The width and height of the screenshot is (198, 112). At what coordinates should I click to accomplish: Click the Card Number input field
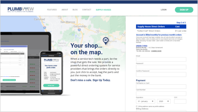point(161,94)
